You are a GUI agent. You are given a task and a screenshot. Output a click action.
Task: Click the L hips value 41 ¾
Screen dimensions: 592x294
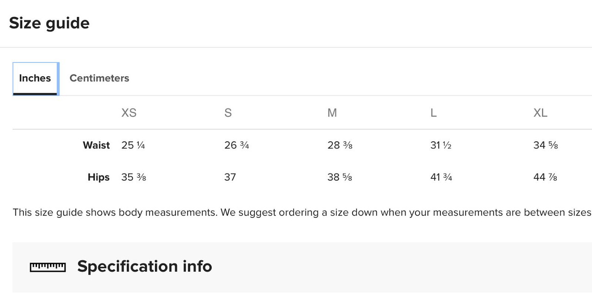[441, 177]
